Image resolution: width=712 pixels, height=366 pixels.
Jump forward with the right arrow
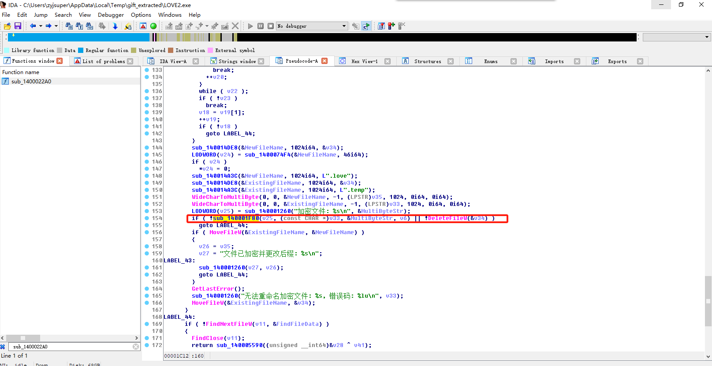coord(48,26)
